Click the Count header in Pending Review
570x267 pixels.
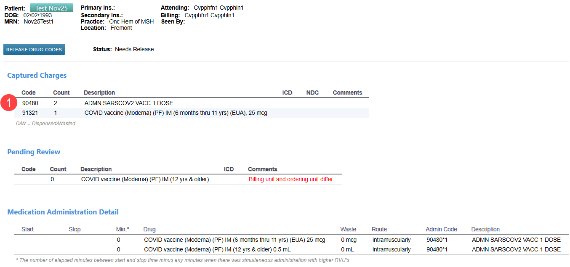[x=58, y=169]
